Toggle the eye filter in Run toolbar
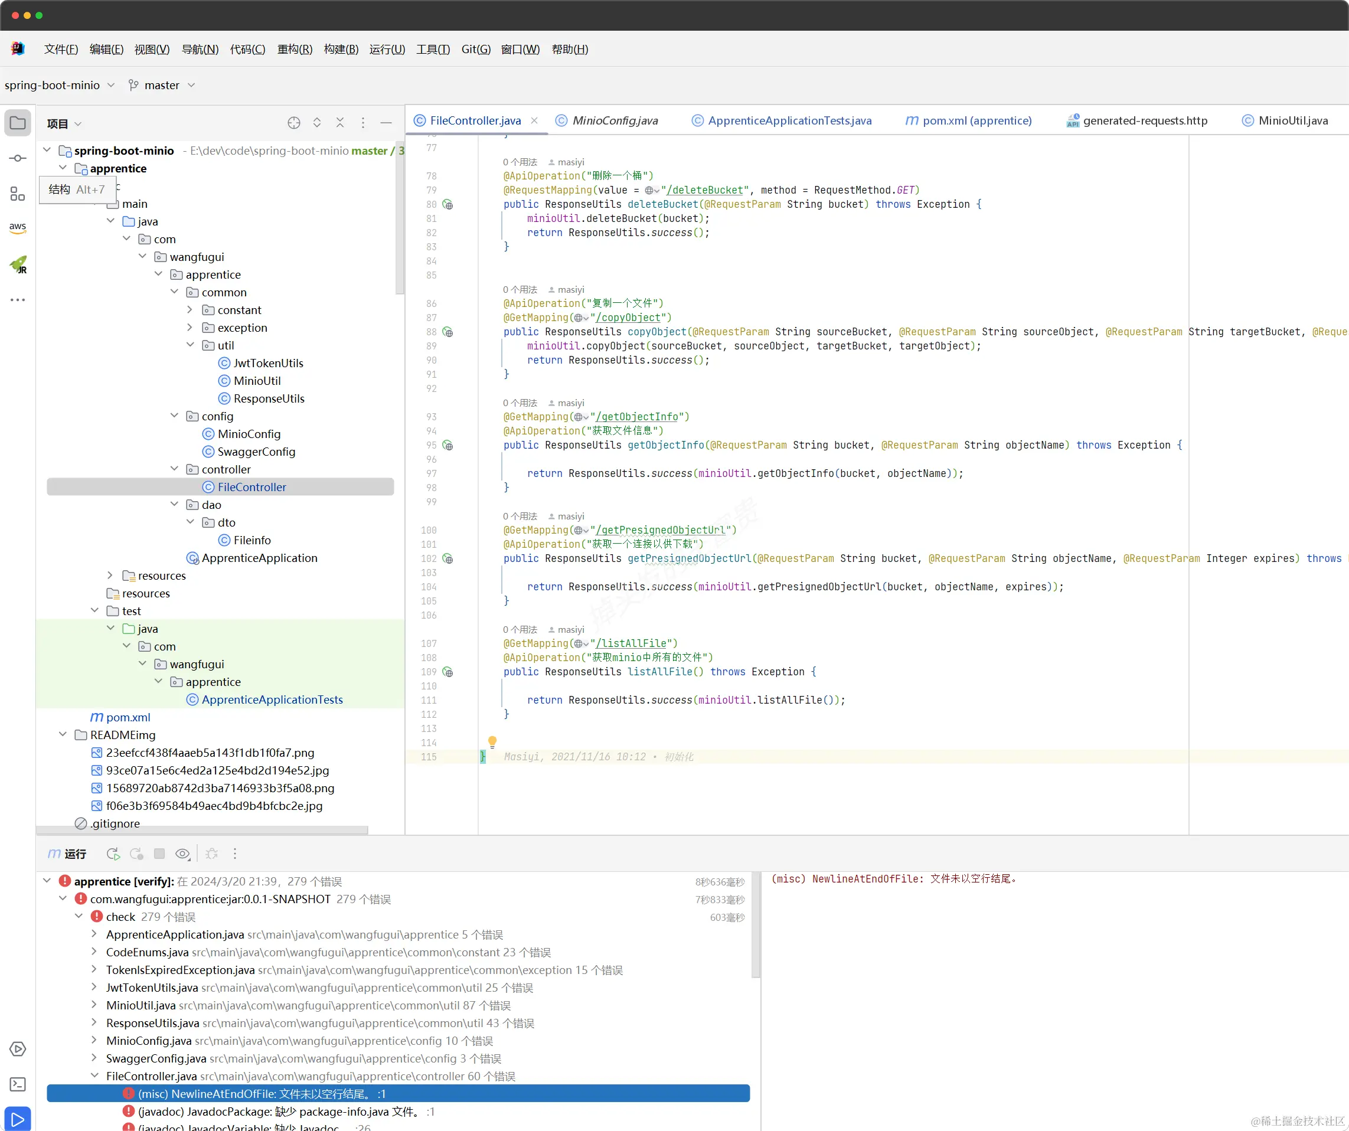 (x=182, y=854)
